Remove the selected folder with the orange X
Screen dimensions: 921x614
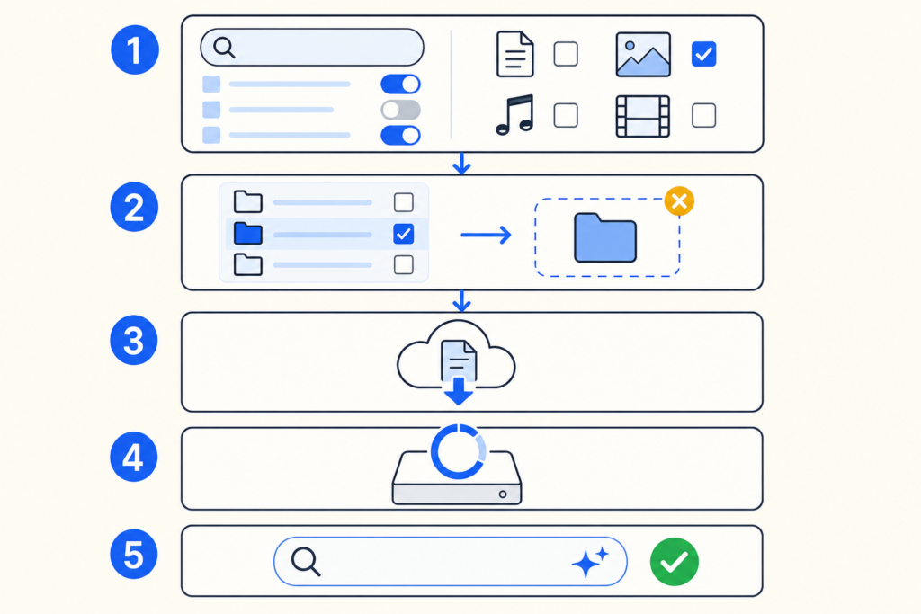coord(680,201)
